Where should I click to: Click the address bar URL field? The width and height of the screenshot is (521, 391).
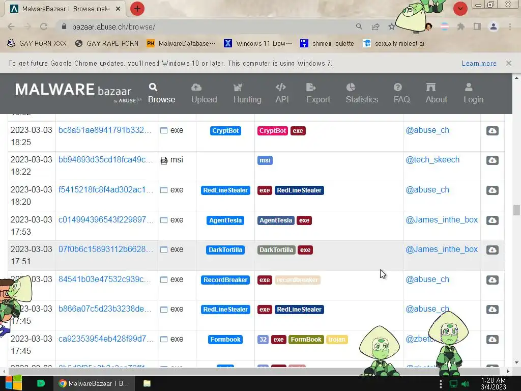click(206, 26)
